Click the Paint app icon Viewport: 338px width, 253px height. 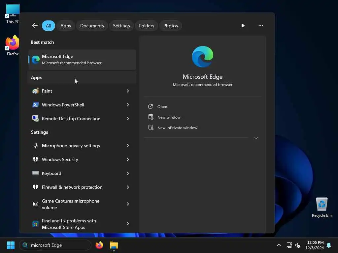[36, 91]
